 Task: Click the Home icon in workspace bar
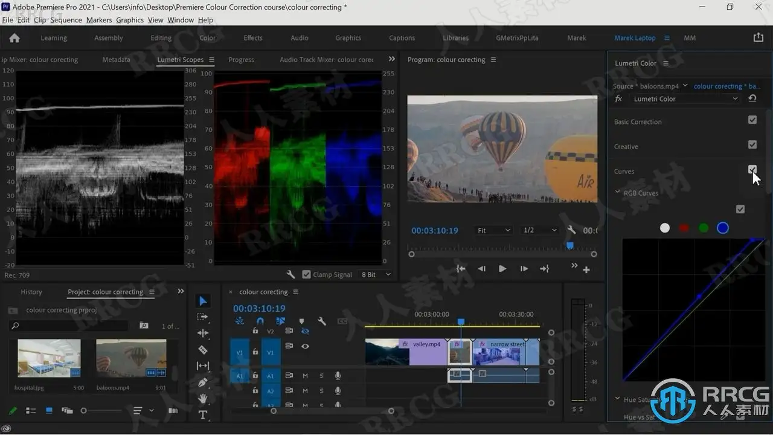coord(14,37)
